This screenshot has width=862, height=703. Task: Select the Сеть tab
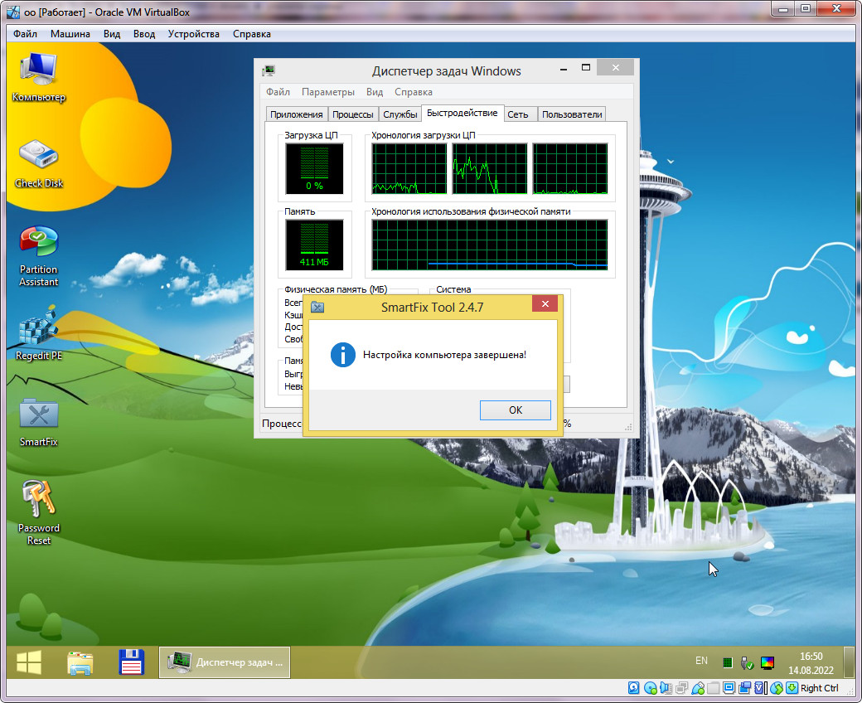click(x=518, y=114)
